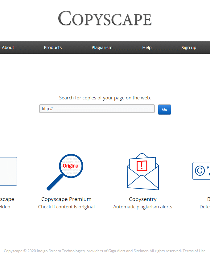The width and height of the screenshot is (210, 263).
Task: Open the Giga Alert footer link
Action: 117,251
